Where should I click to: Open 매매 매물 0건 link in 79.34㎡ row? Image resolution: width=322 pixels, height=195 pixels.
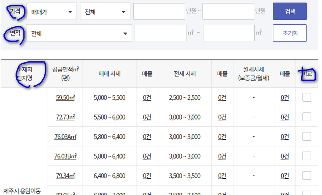[147, 176]
